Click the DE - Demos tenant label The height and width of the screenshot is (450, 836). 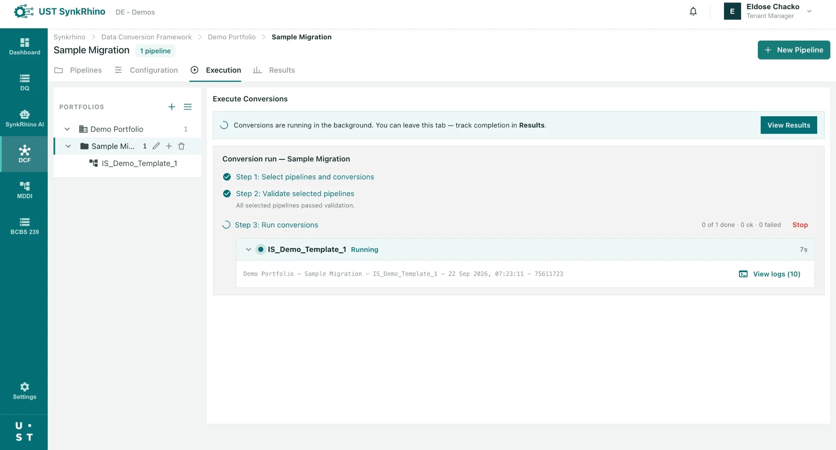pyautogui.click(x=135, y=12)
